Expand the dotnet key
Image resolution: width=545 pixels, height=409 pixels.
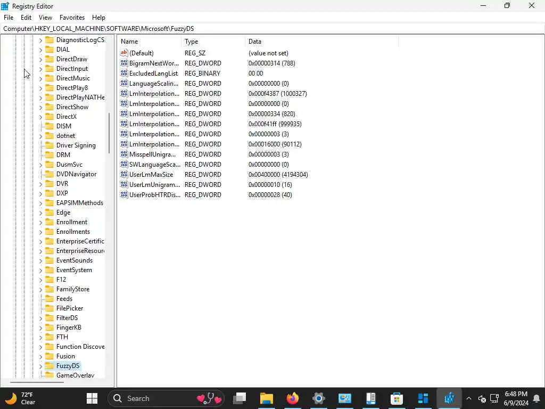click(x=40, y=136)
